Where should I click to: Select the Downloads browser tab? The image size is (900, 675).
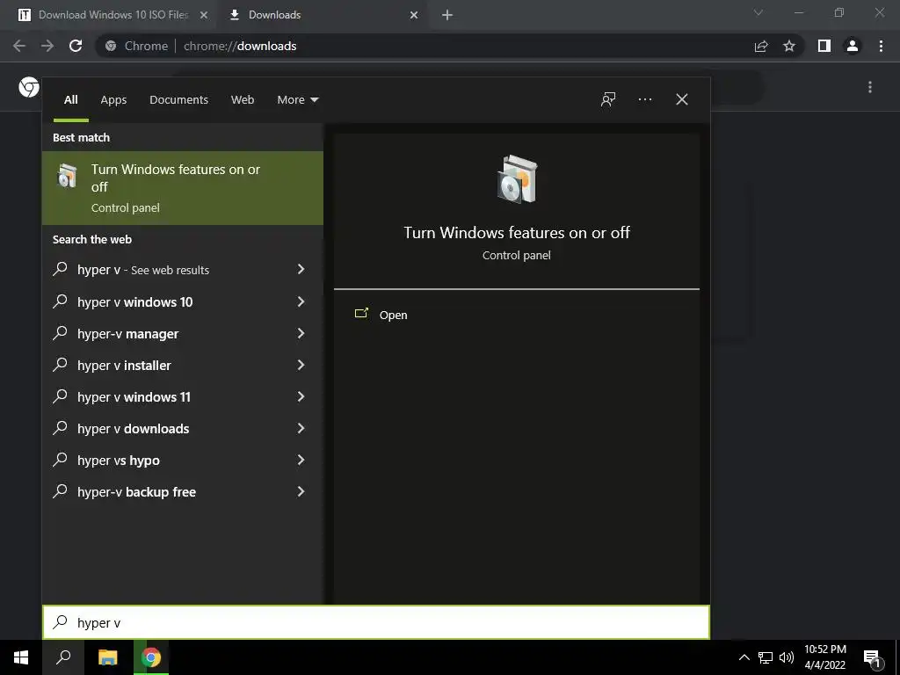(323, 15)
